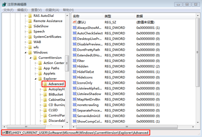Click the DWORD icon beside AutoCheckSelect
The image size is (202, 137).
(74, 33)
